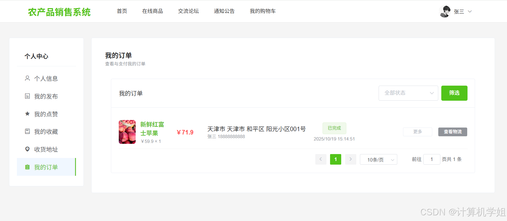Image resolution: width=507 pixels, height=221 pixels.
Task: Click the subtitle 查看与支付我的订单
Action: coord(125,64)
